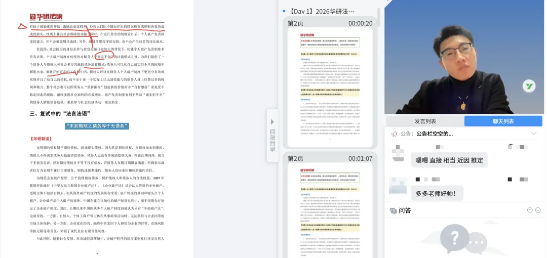
Task: Expand the 公告 announcement dropdown chevron
Action: pos(534,134)
